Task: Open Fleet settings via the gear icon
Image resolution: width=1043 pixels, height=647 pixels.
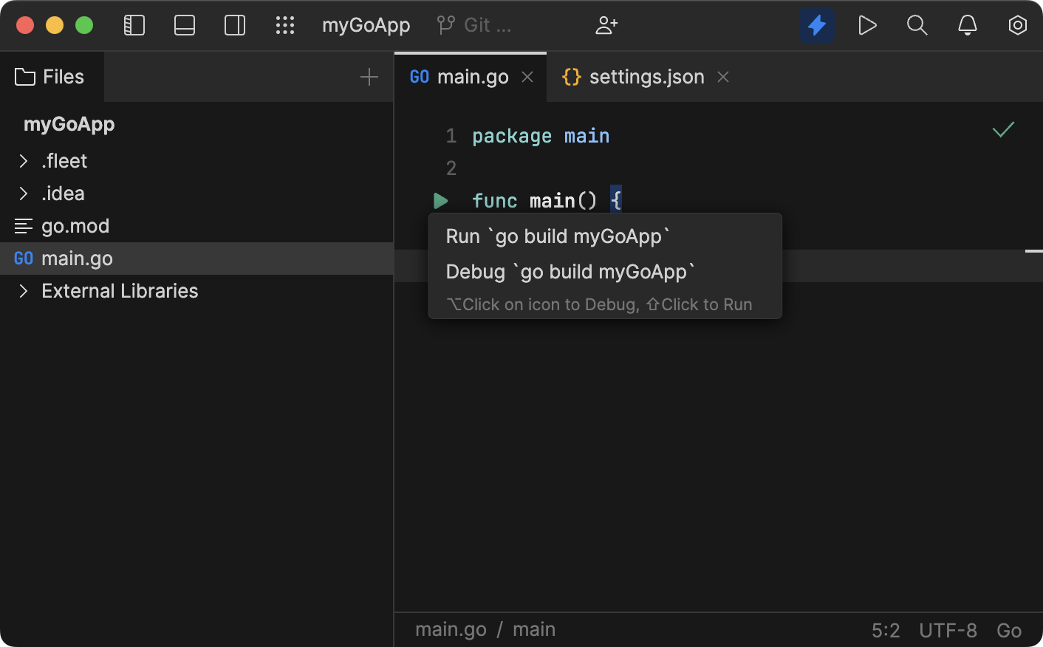Action: pyautogui.click(x=1017, y=24)
